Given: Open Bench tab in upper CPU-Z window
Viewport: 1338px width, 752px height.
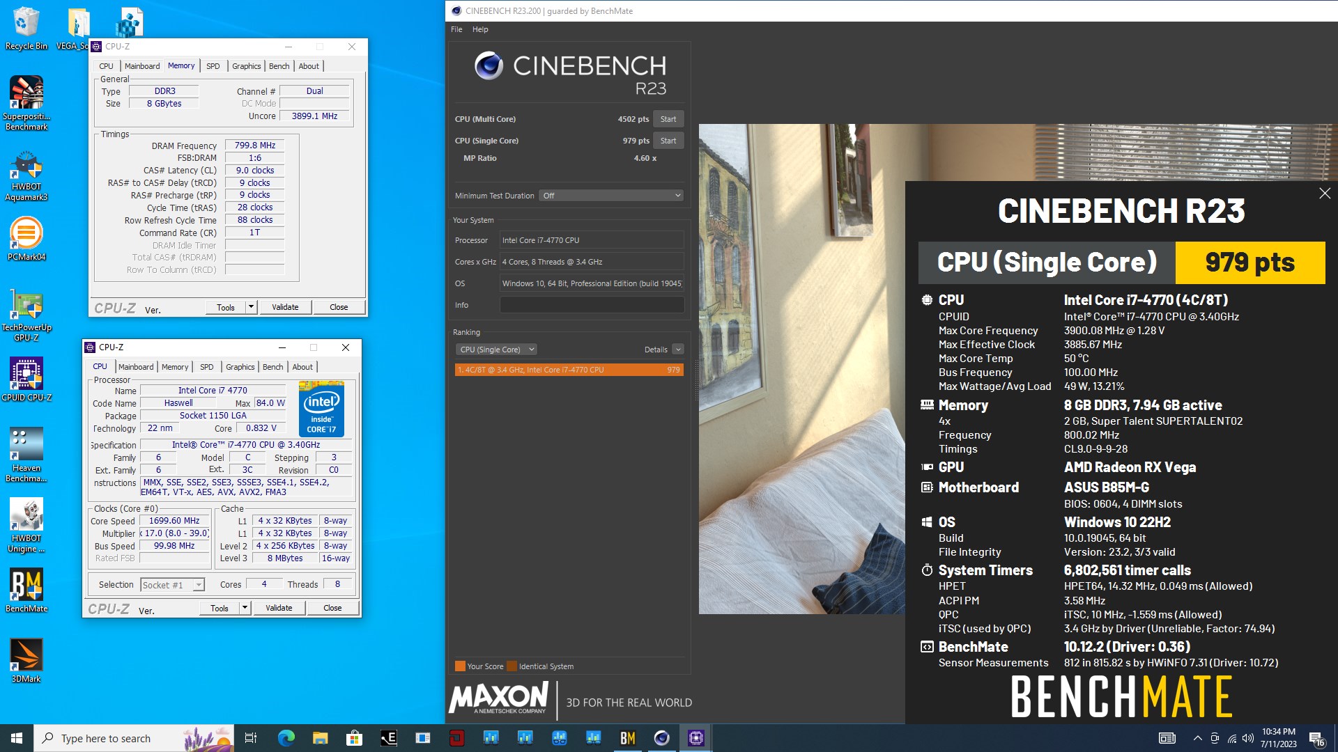Looking at the screenshot, I should (x=279, y=66).
